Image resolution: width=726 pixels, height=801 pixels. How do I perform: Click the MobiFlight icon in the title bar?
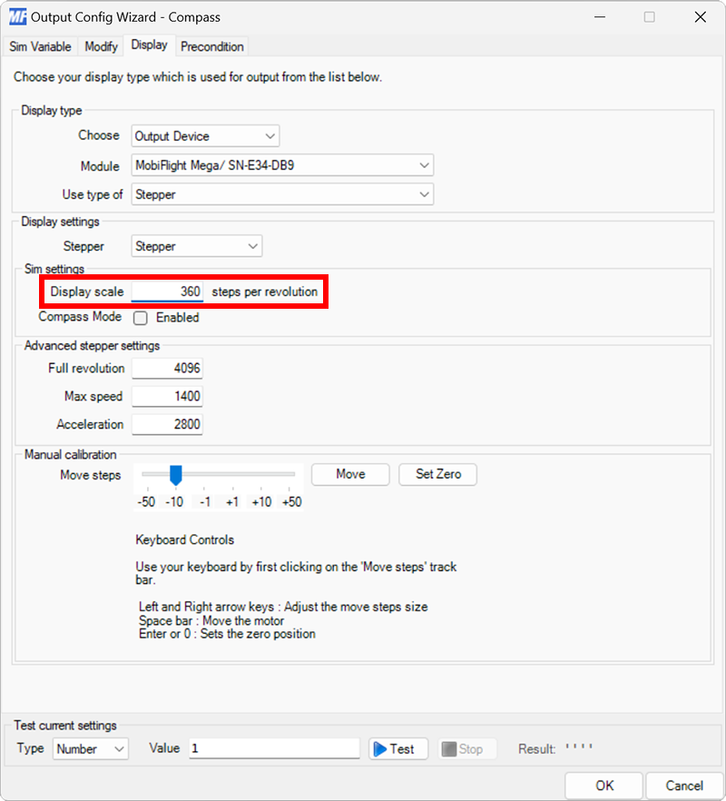coord(18,16)
